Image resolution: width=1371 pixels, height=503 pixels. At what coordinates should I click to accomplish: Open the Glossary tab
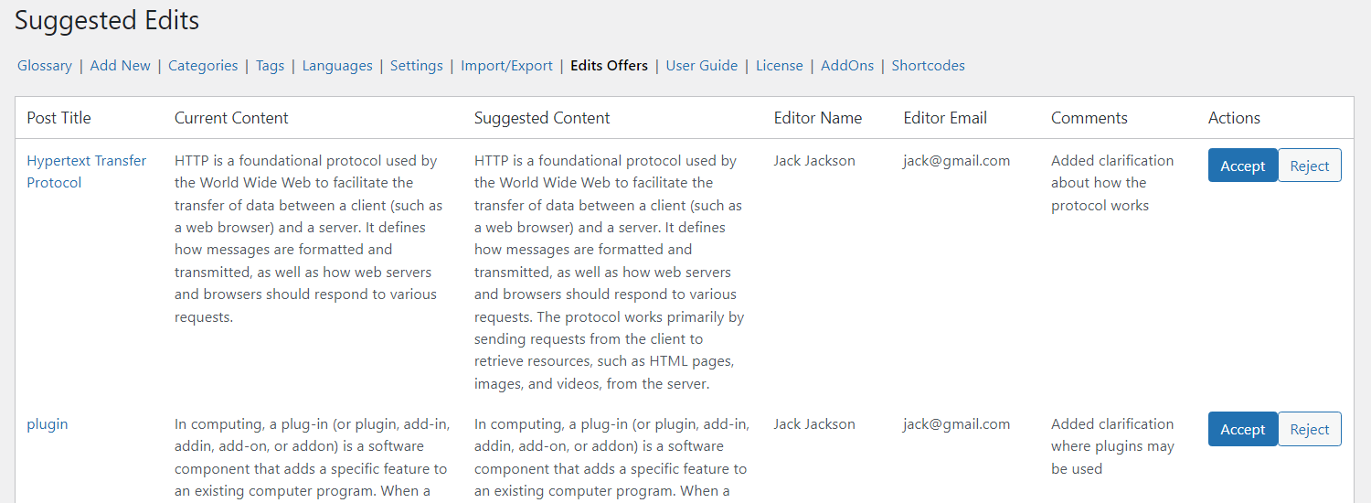coord(45,66)
